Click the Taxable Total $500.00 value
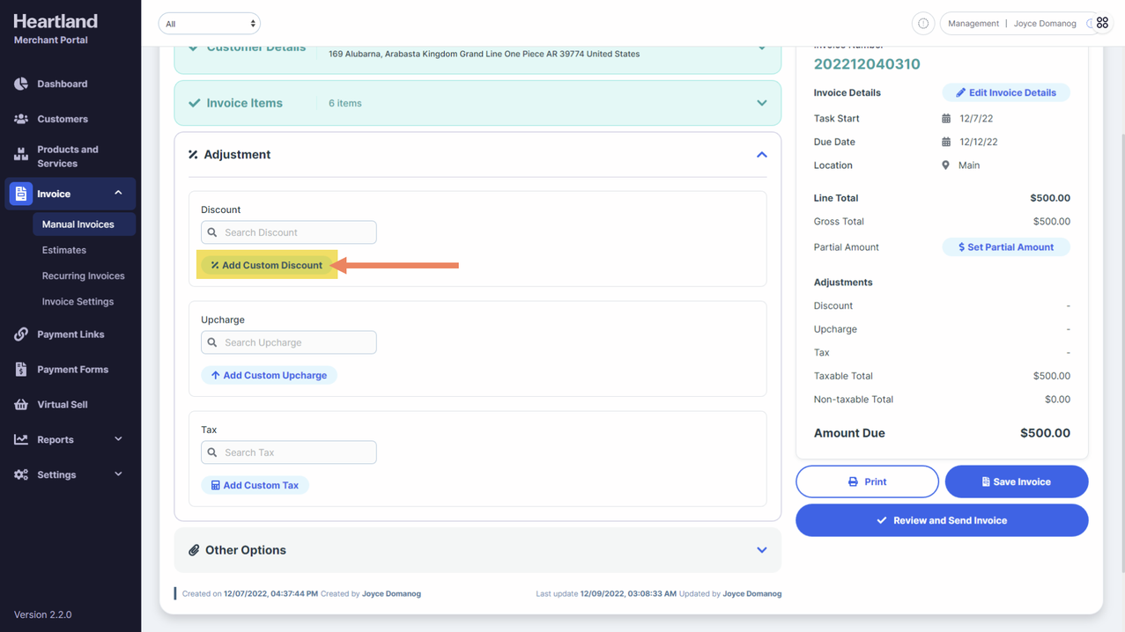The width and height of the screenshot is (1125, 632). point(1052,376)
